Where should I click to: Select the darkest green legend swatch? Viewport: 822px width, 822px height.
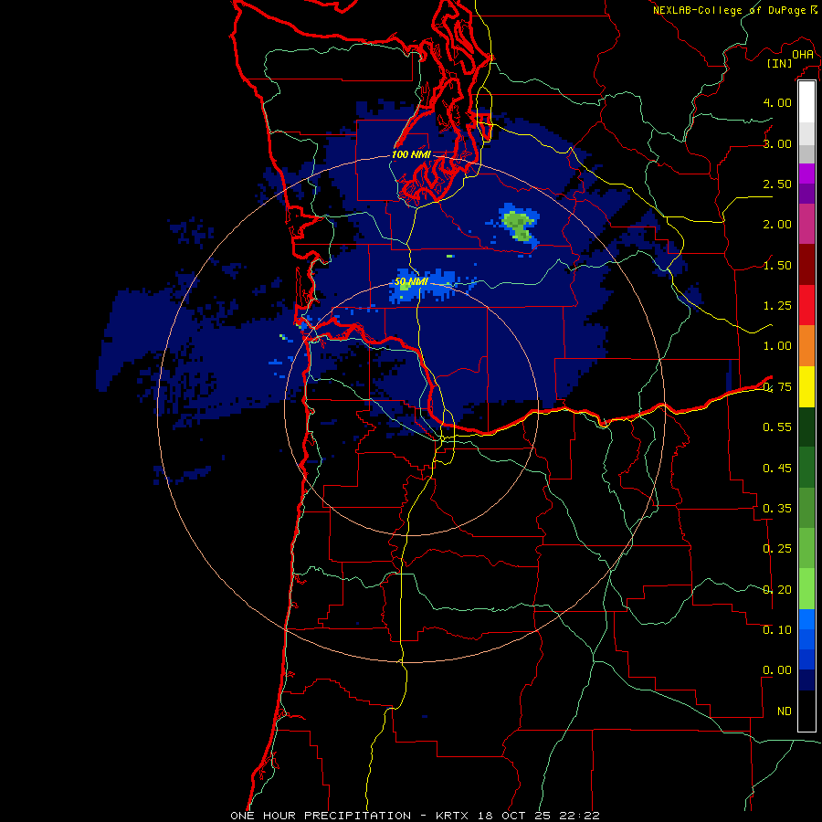pyautogui.click(x=806, y=427)
